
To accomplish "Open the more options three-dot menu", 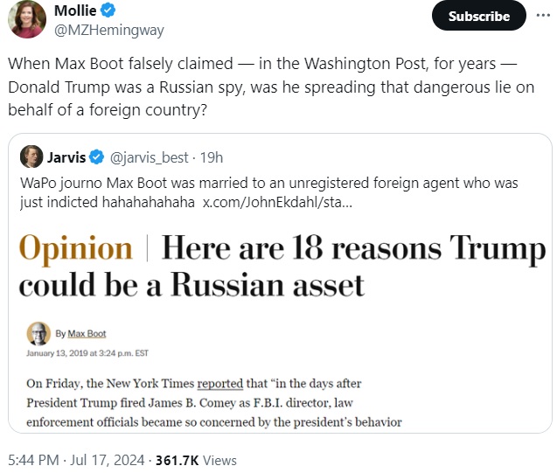I will coord(543,16).
